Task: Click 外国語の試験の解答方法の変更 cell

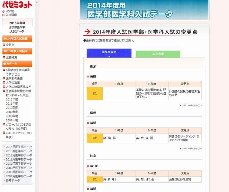Action: tap(185, 93)
